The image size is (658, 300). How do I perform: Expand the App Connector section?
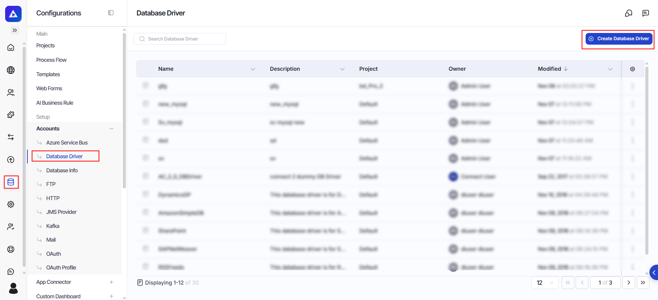tap(111, 282)
